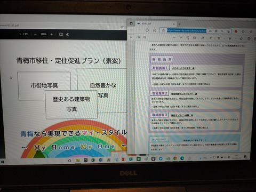Show hidden system tray icons chevron
256x192 pixels.
(x=211, y=157)
